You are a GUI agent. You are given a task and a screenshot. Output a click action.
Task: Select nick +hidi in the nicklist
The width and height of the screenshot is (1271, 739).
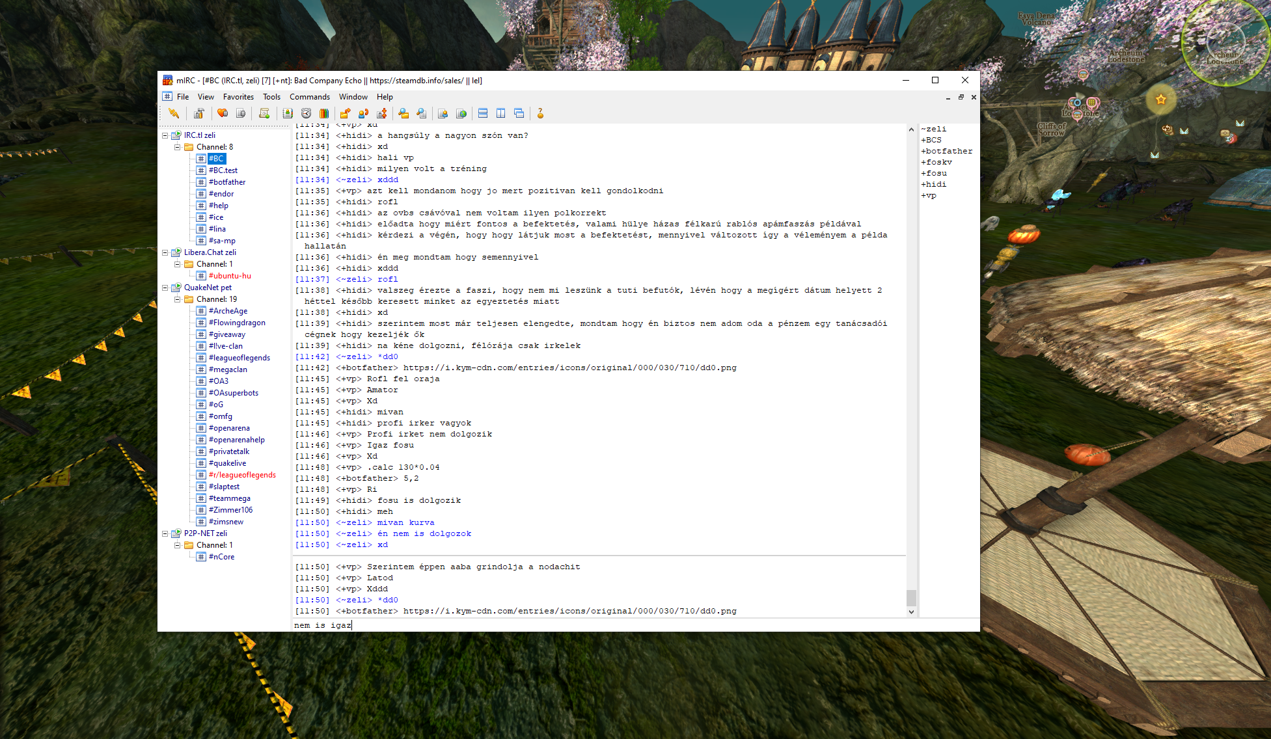pyautogui.click(x=934, y=184)
